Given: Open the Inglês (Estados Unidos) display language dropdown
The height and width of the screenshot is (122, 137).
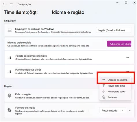Looking at the screenshot, I should coord(114,30).
